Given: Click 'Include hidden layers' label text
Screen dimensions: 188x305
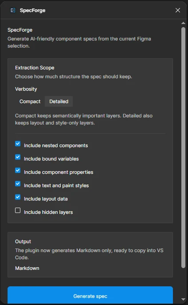Looking at the screenshot, I should point(48,212).
